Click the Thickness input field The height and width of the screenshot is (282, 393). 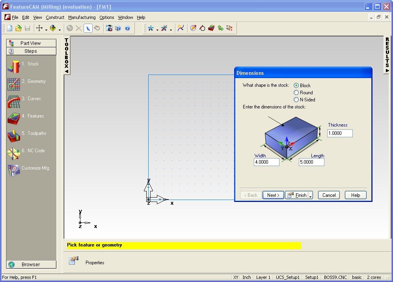339,133
